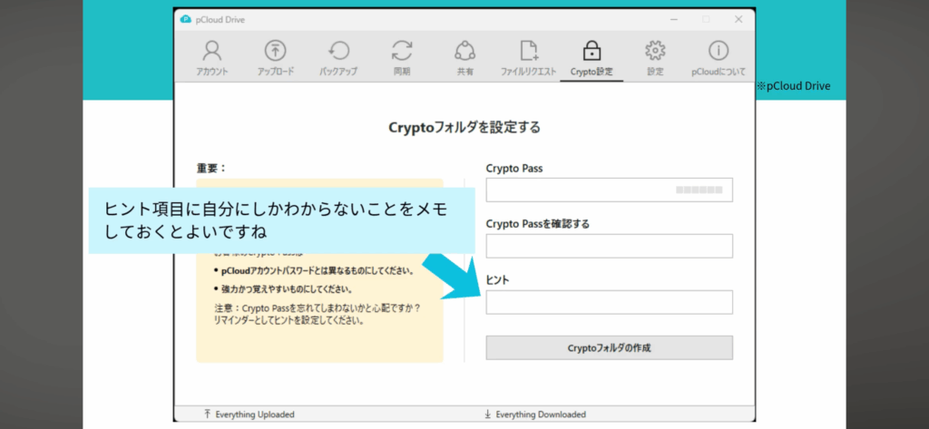Click the ヒント hint input field
The image size is (929, 429).
point(609,302)
